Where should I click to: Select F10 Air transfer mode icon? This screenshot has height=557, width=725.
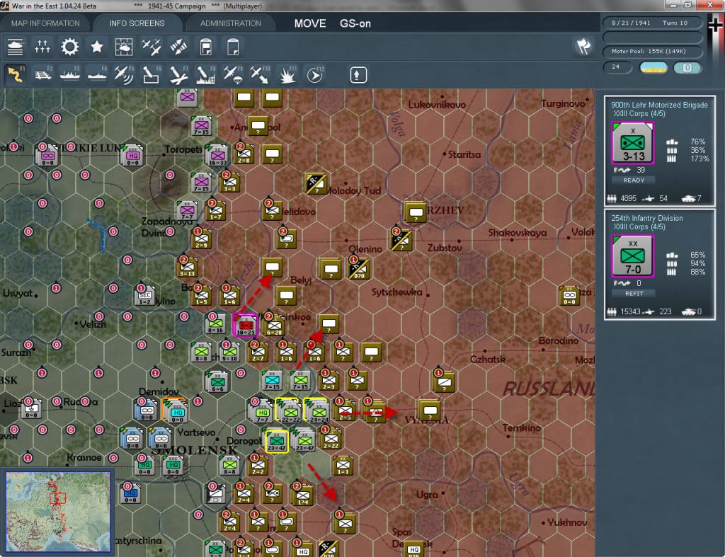[x=260, y=74]
